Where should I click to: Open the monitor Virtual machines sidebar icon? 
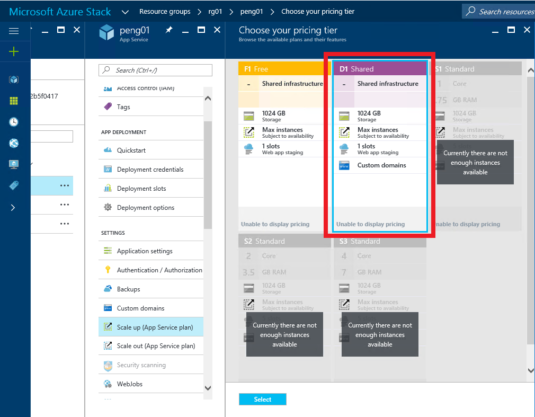(14, 164)
